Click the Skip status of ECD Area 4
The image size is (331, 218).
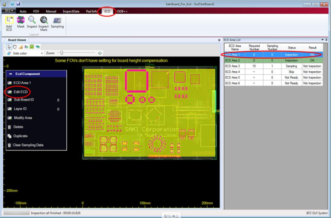pyautogui.click(x=291, y=72)
